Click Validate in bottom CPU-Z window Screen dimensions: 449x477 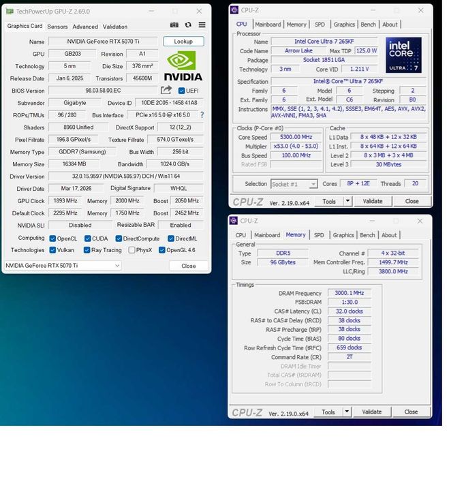tap(371, 412)
